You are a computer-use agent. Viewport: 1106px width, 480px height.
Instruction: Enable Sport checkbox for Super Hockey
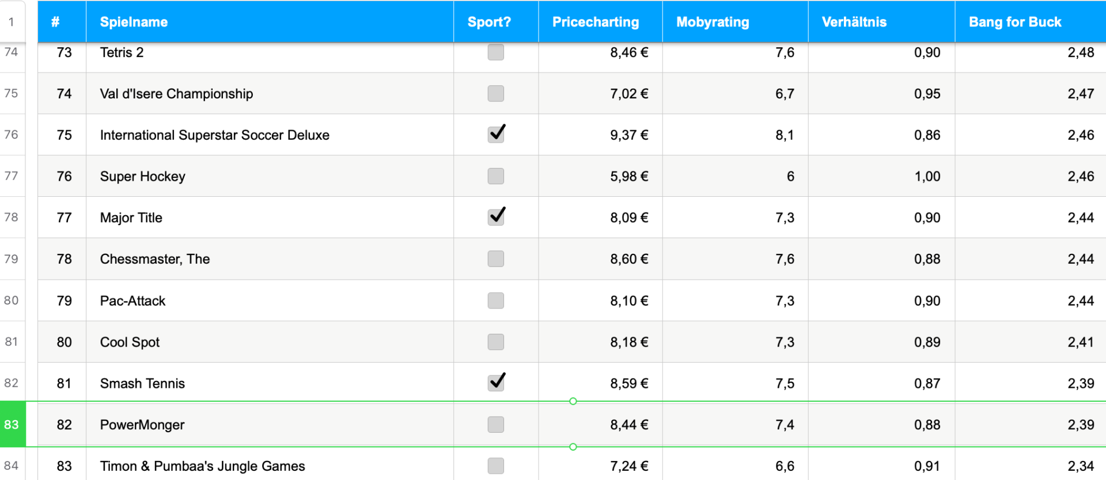tap(495, 176)
